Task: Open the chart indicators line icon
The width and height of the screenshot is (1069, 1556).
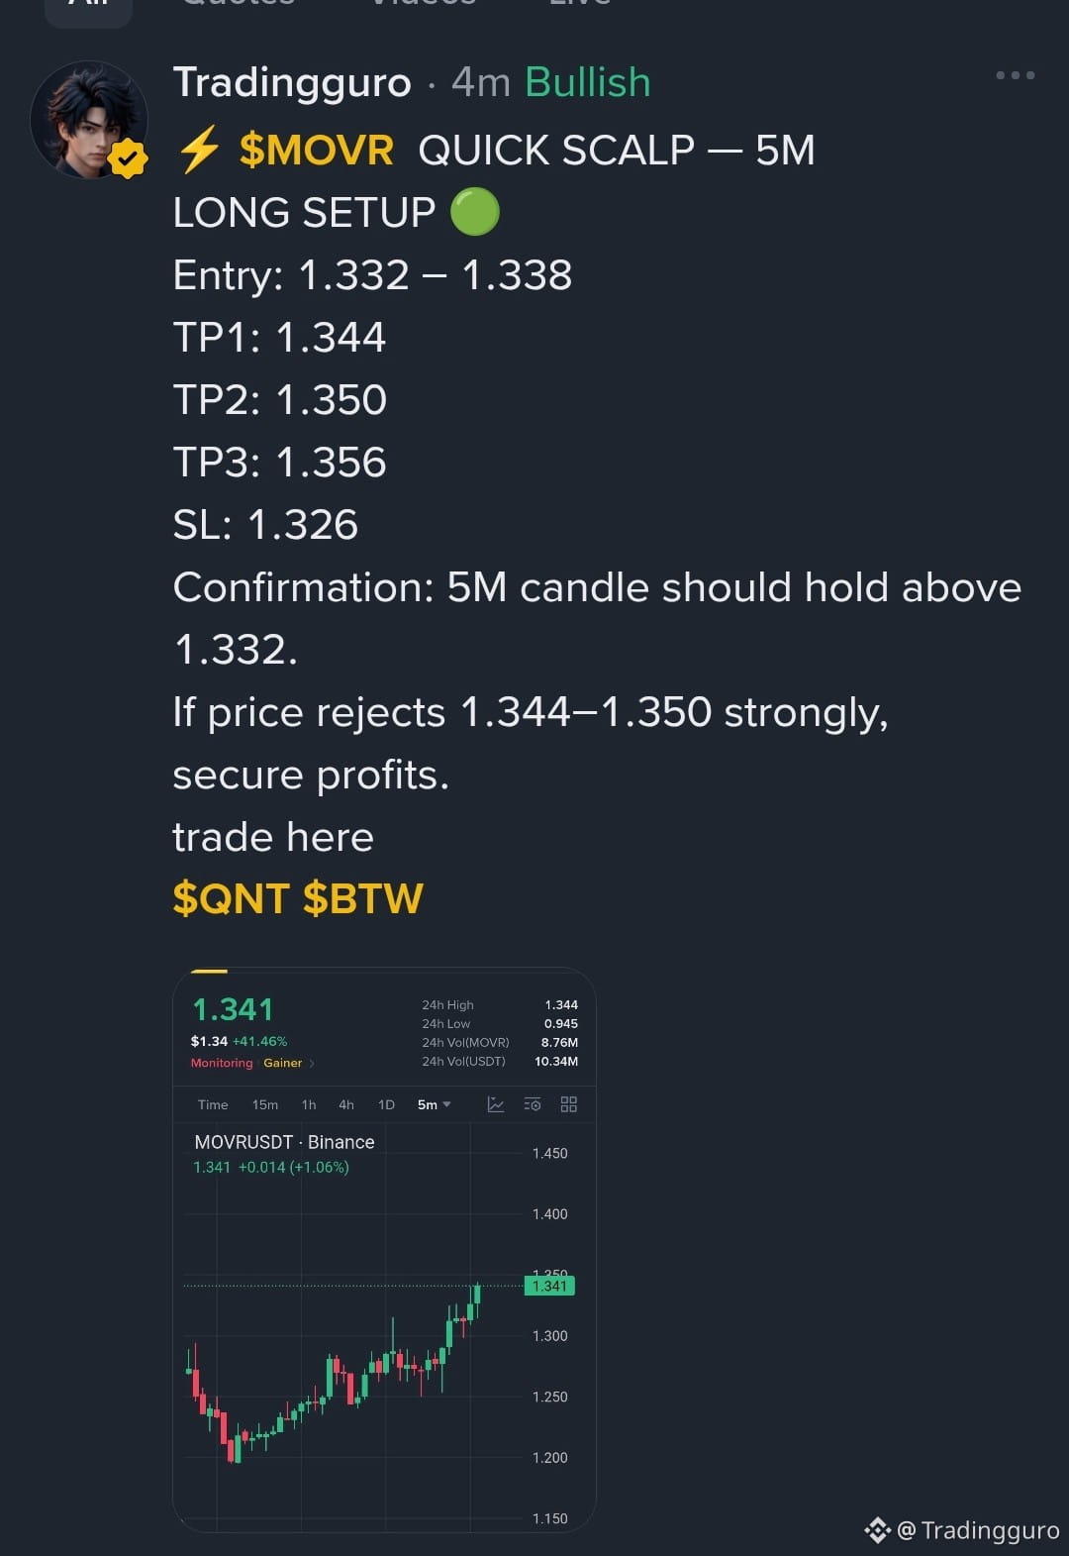Action: click(x=496, y=1104)
